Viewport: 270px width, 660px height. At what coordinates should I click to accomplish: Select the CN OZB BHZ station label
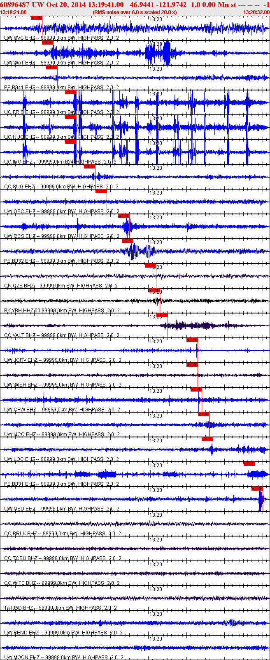tap(61, 286)
